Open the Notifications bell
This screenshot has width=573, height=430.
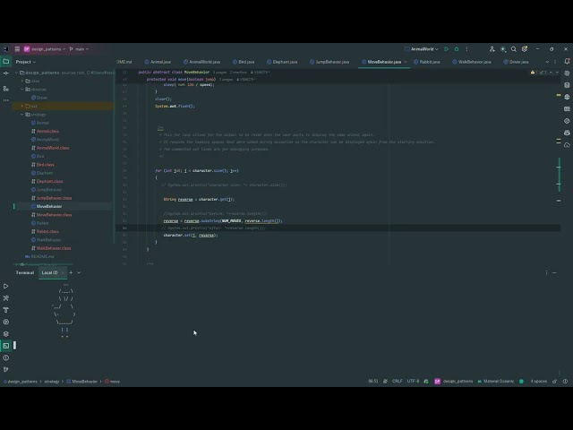click(x=567, y=62)
